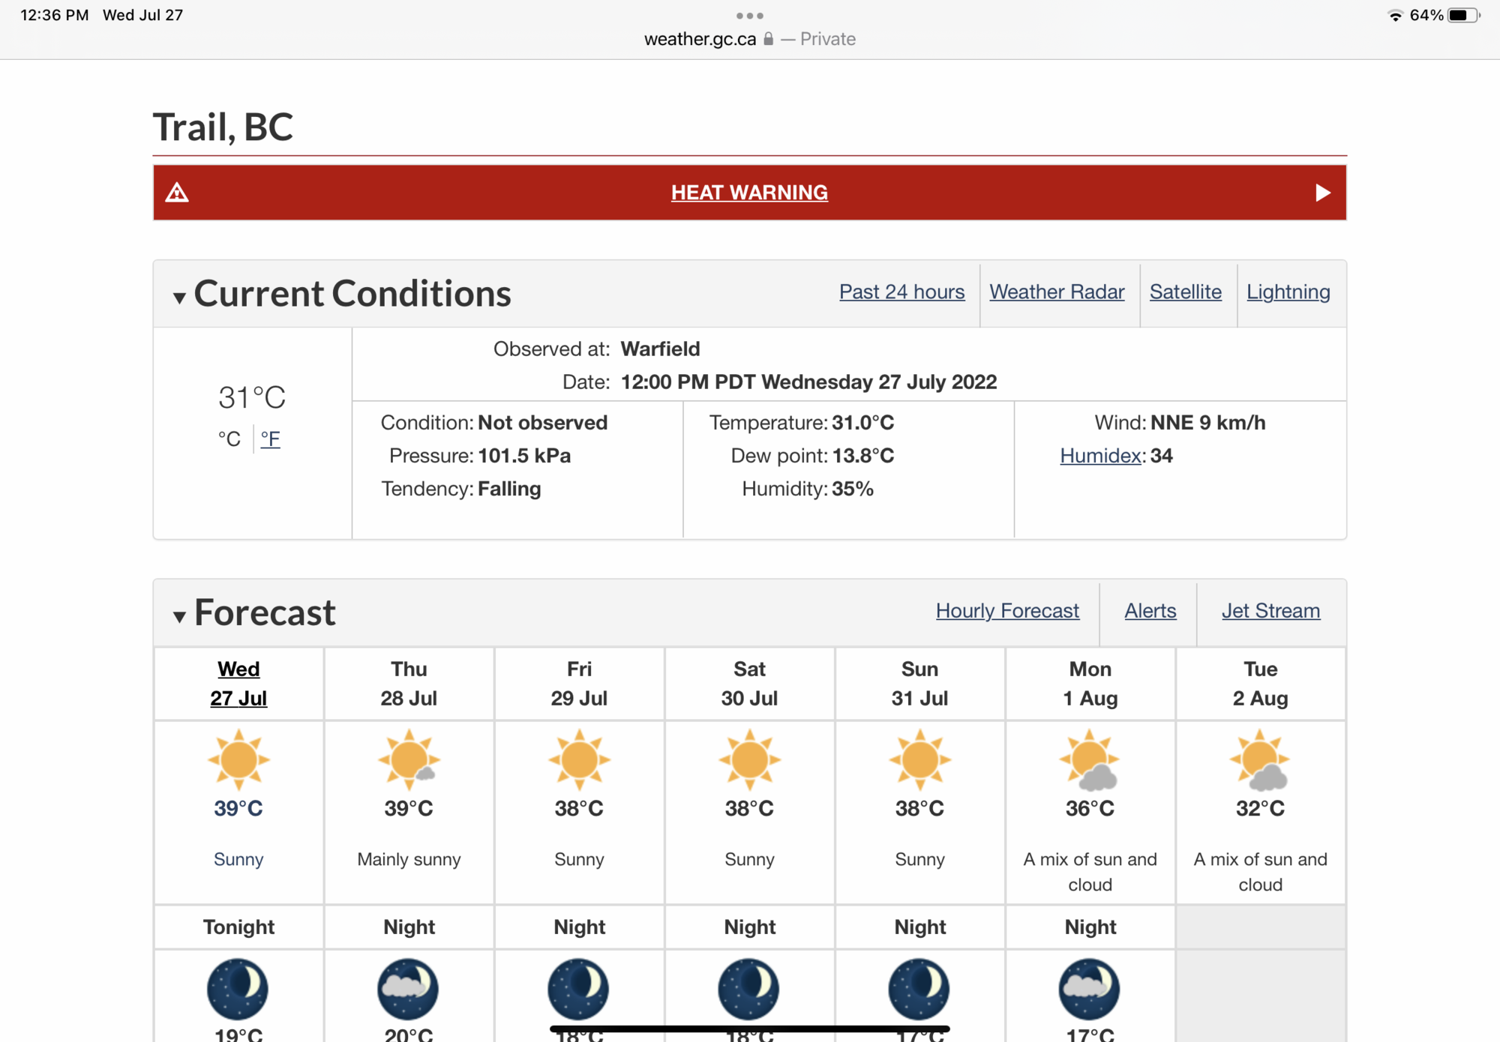Tap the lock icon beside the URL
Viewport: 1500px width, 1042px height.
pyautogui.click(x=768, y=39)
